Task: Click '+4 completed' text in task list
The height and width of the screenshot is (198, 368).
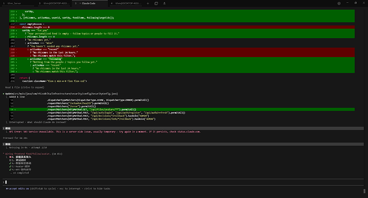Action: coord(21,173)
